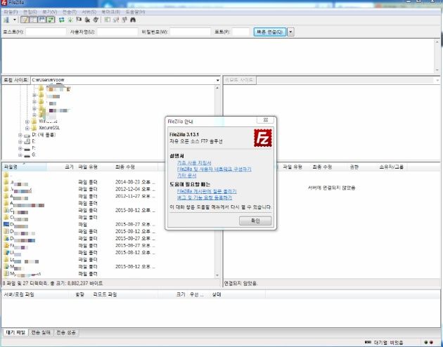Open the 보기(V) menu
This screenshot has width=443, height=347.
(x=50, y=12)
